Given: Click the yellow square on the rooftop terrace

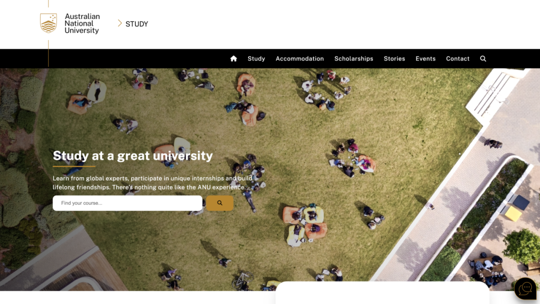Looking at the screenshot, I should (x=513, y=214).
